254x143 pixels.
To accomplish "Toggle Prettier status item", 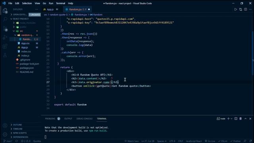I will point(235,141).
